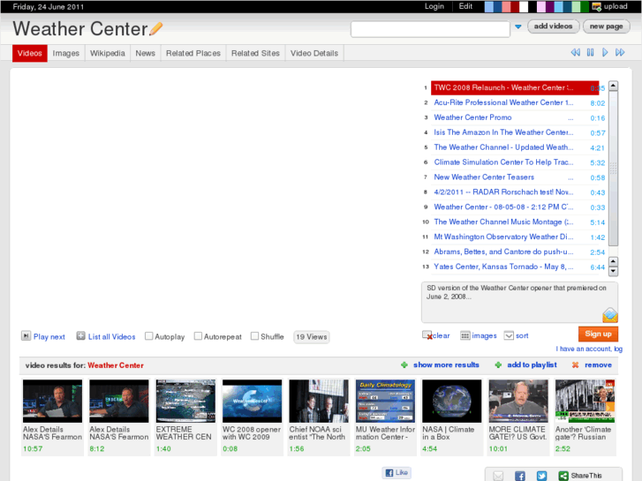
Task: Click green plus beside show more results
Action: coord(404,365)
